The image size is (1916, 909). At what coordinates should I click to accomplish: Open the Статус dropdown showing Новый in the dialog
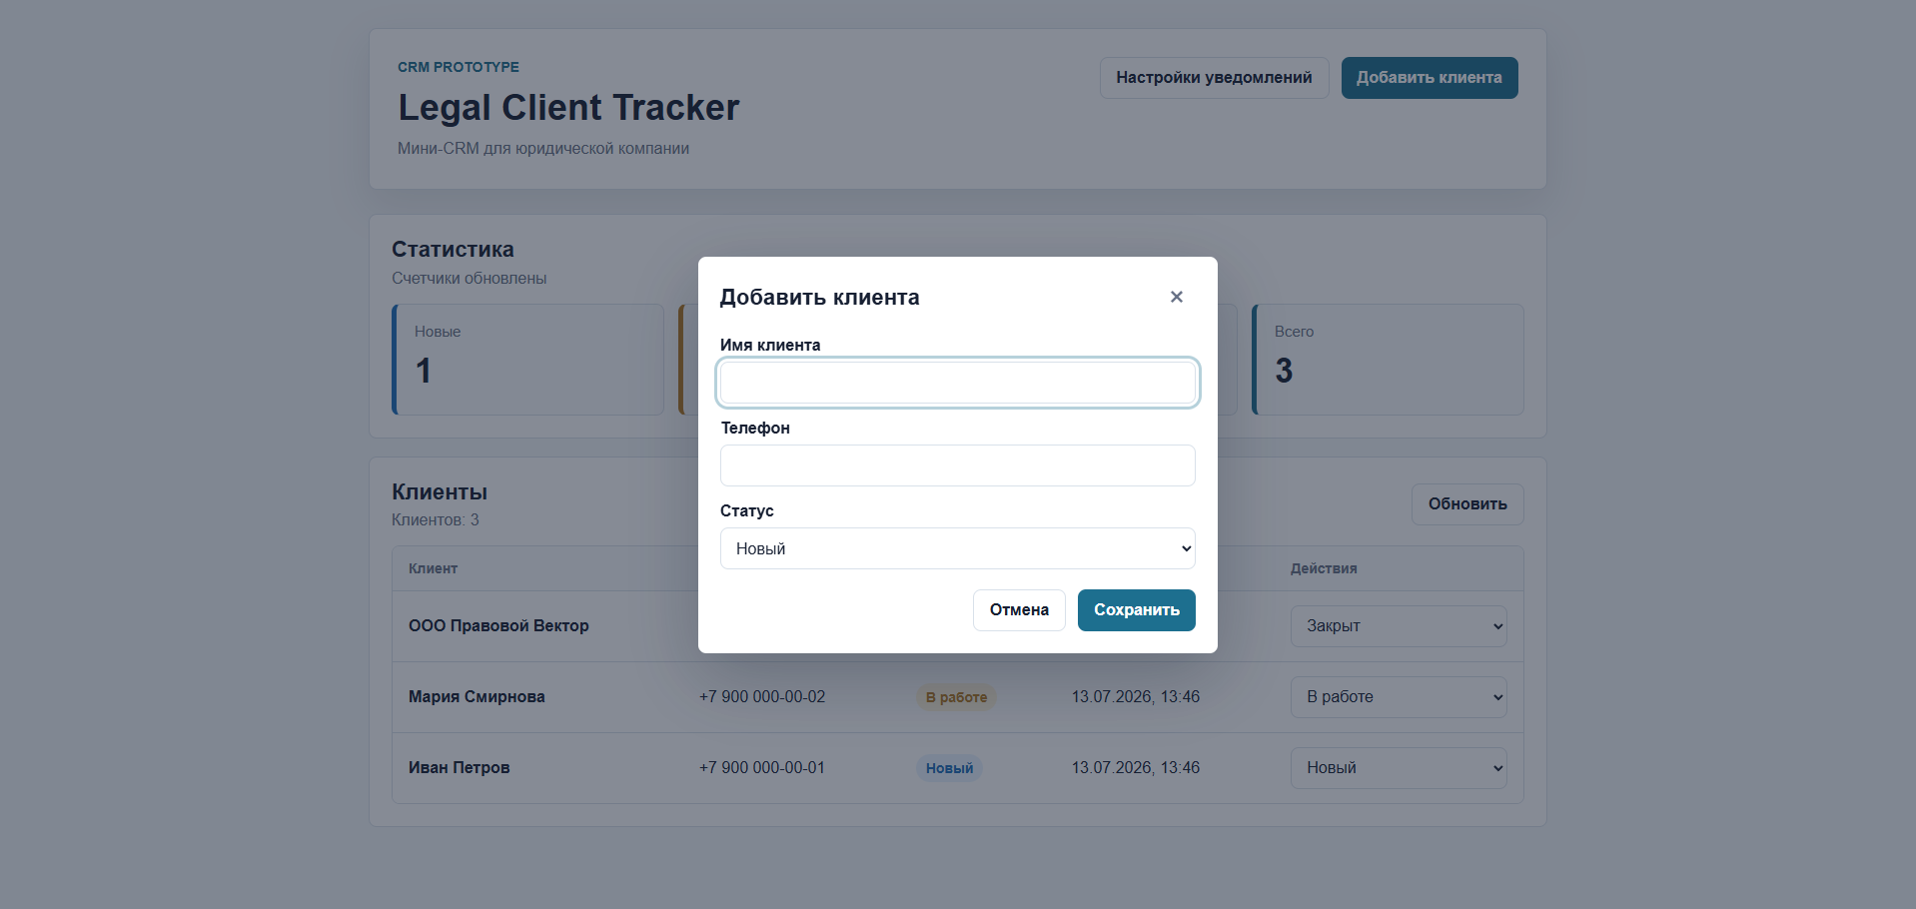pos(957,548)
